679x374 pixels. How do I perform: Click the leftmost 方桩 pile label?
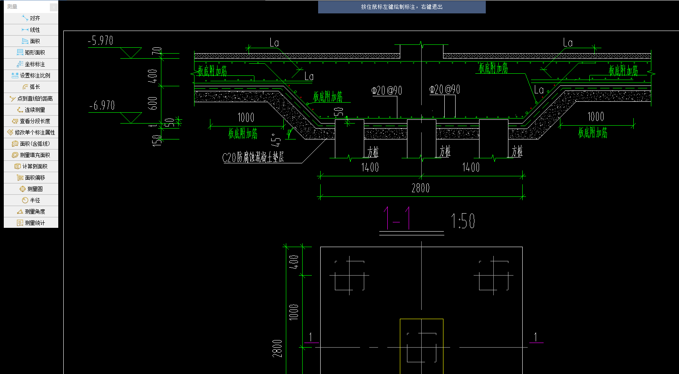click(373, 152)
